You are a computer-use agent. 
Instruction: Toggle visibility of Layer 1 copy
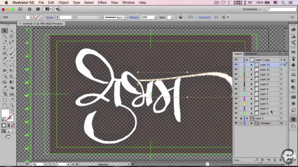click(x=236, y=60)
